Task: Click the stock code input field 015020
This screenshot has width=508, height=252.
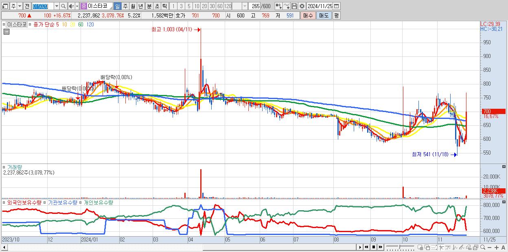Action: 43,6
